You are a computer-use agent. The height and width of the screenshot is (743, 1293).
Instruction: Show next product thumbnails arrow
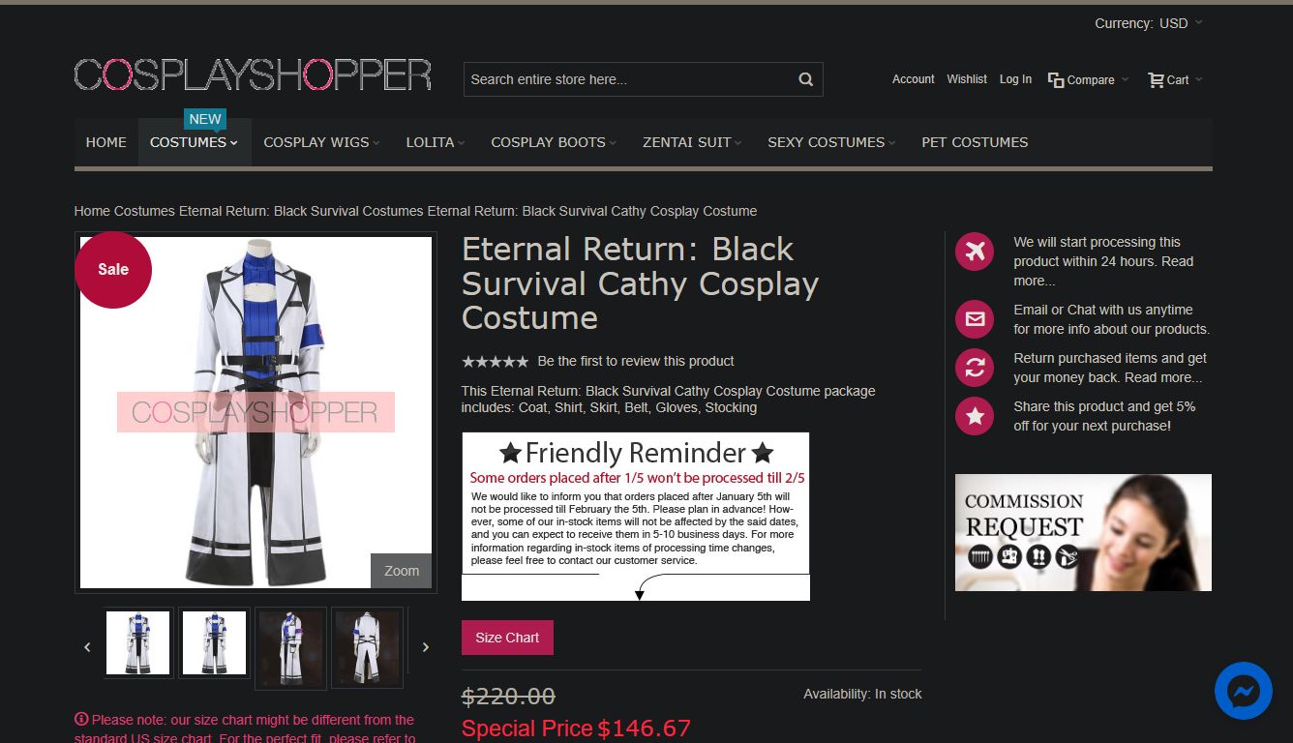(x=425, y=647)
